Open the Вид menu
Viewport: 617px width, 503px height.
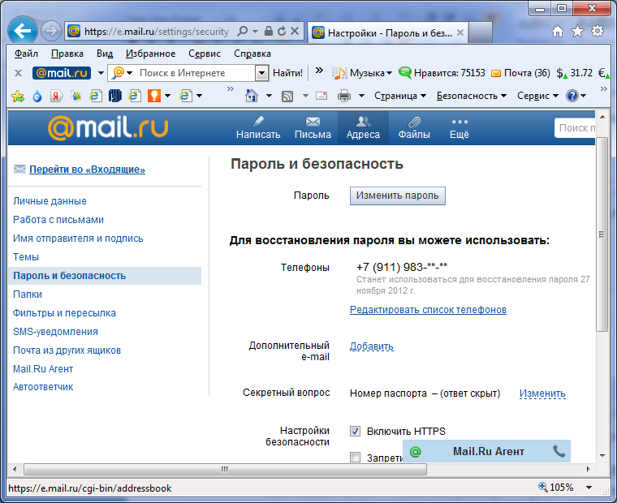pos(105,54)
